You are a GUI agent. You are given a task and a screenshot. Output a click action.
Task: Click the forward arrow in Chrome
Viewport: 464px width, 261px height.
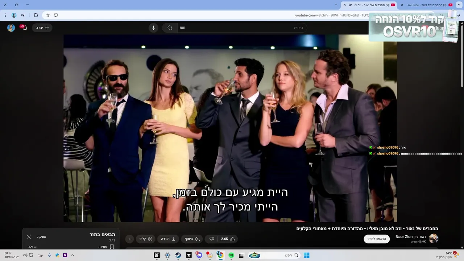pos(459,15)
